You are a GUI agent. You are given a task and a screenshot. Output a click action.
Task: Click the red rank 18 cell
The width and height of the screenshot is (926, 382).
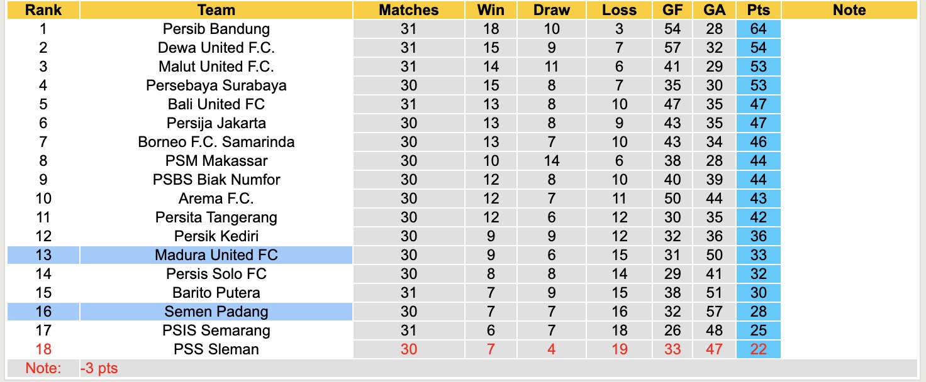click(43, 349)
